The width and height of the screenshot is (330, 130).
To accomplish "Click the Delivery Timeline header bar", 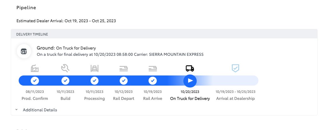I will tap(164, 34).
